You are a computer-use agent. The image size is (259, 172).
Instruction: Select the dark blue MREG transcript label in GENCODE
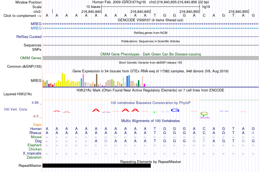point(36,24)
